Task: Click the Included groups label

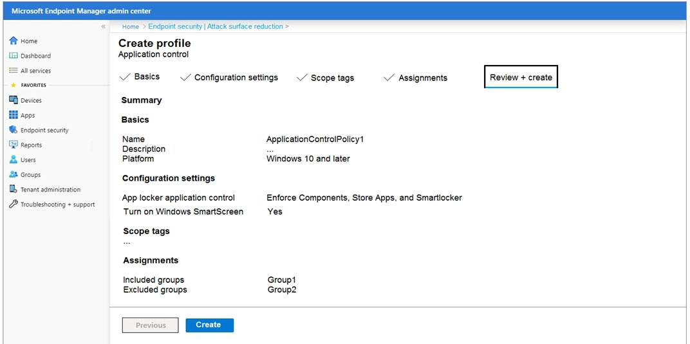Action: click(154, 280)
